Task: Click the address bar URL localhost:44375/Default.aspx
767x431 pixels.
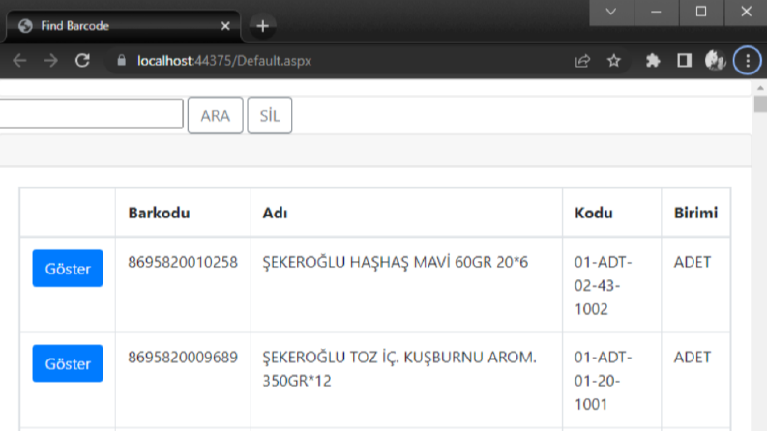Action: click(x=224, y=61)
